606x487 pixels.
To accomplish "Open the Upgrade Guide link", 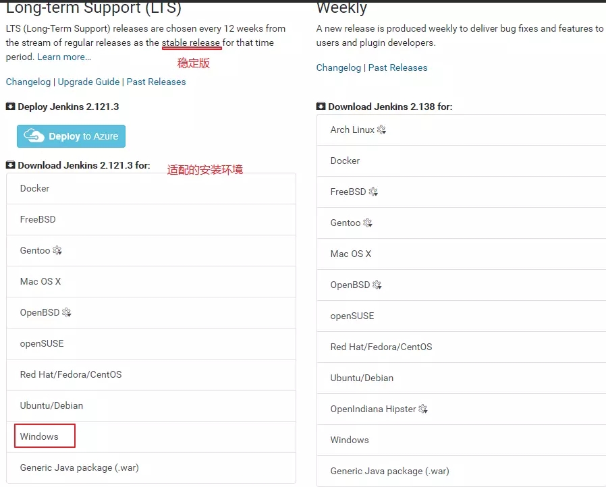I will coord(88,82).
